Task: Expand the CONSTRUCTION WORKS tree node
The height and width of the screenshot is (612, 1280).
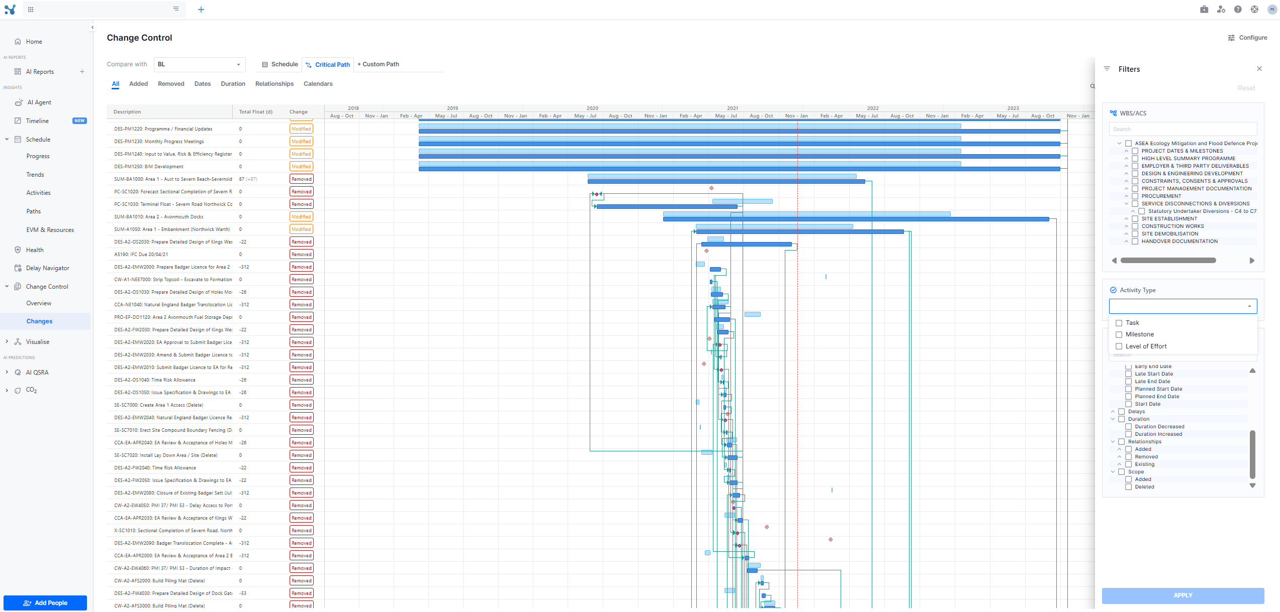Action: pyautogui.click(x=1127, y=226)
